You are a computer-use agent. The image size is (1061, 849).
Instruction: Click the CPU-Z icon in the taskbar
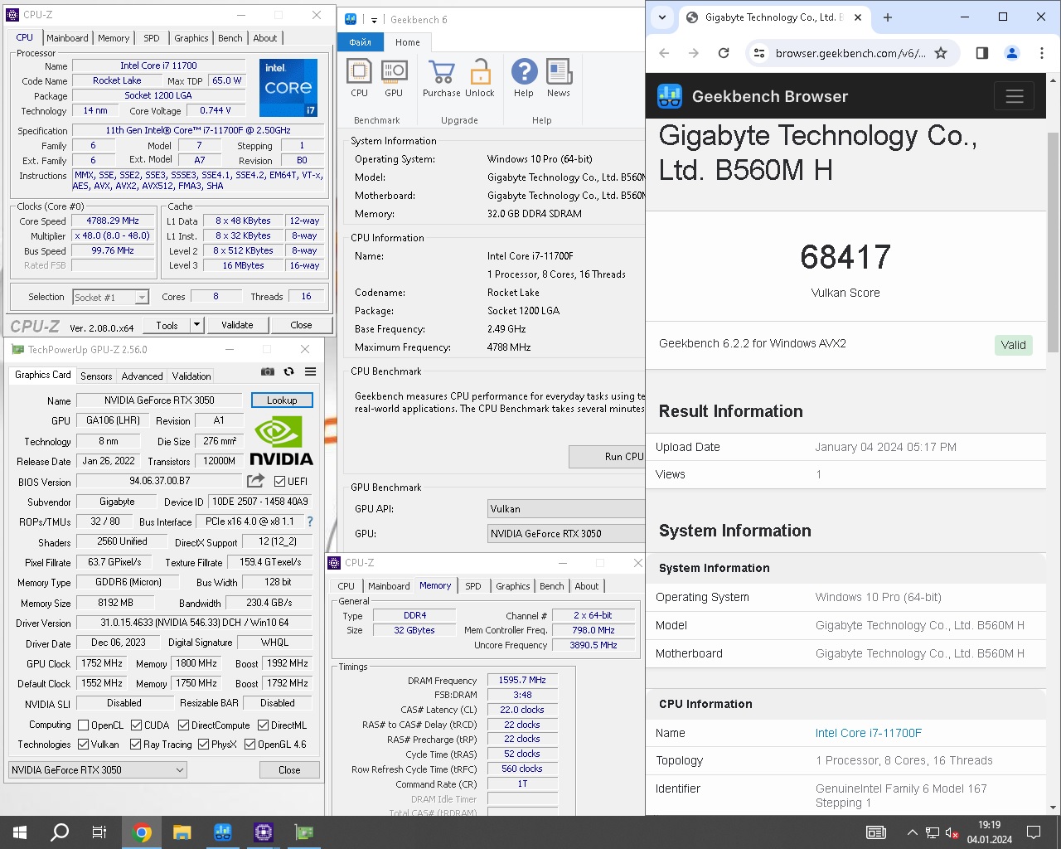[x=264, y=832]
